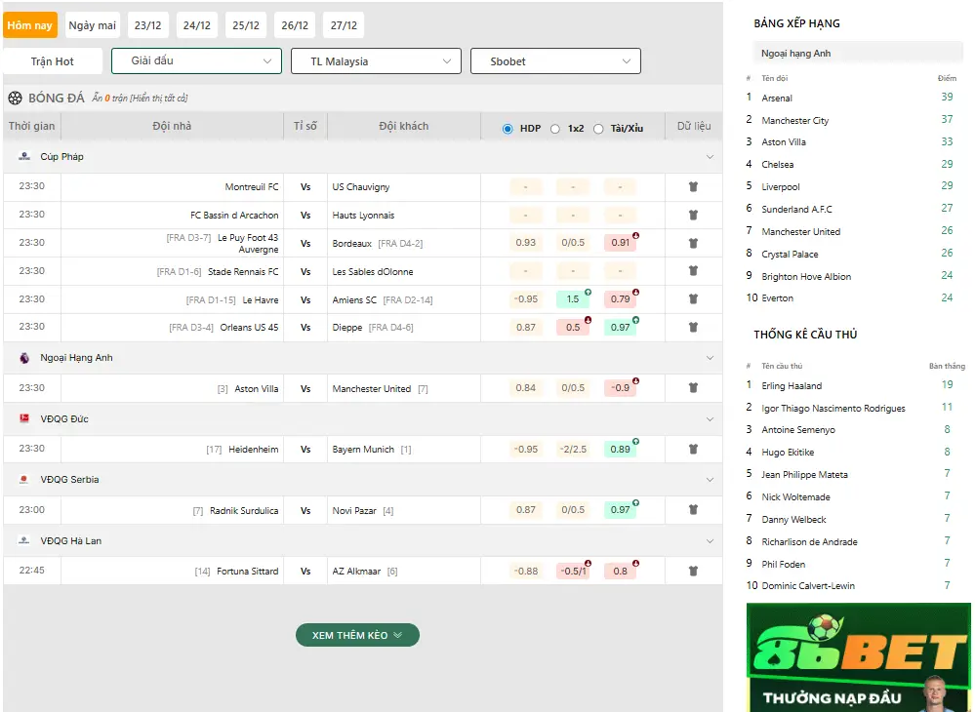This screenshot has width=975, height=712.
Task: Collapse the Cúp Pháp league section
Action: click(710, 157)
